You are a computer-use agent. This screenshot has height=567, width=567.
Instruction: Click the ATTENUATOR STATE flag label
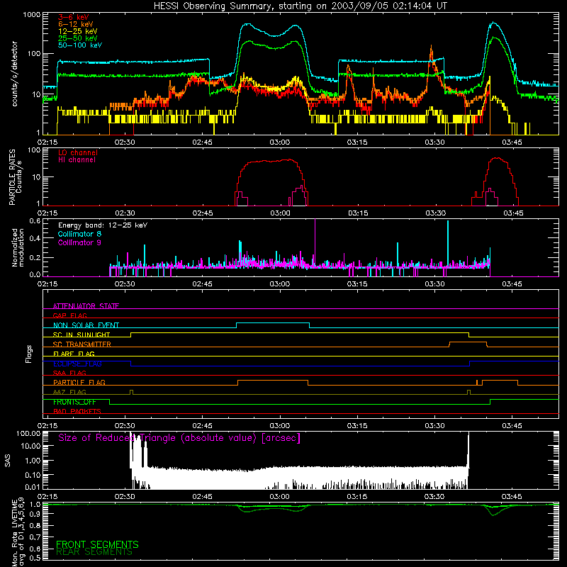(86, 306)
